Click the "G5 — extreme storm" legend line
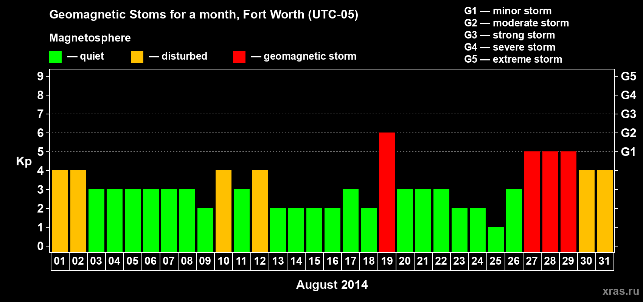This screenshot has width=643, height=302. click(x=513, y=59)
